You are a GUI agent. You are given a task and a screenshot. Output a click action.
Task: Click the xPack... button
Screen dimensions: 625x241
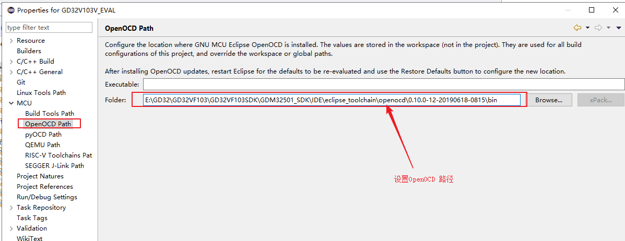[600, 100]
